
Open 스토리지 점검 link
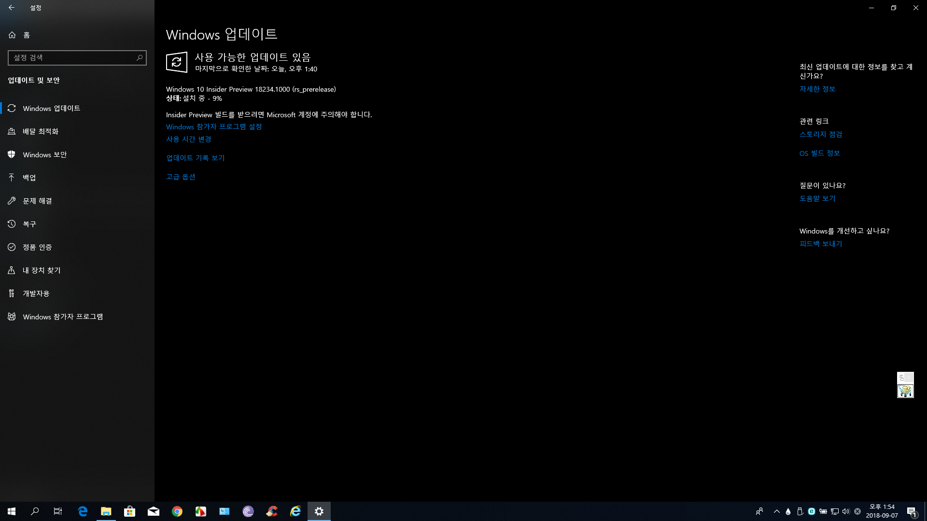click(x=821, y=135)
